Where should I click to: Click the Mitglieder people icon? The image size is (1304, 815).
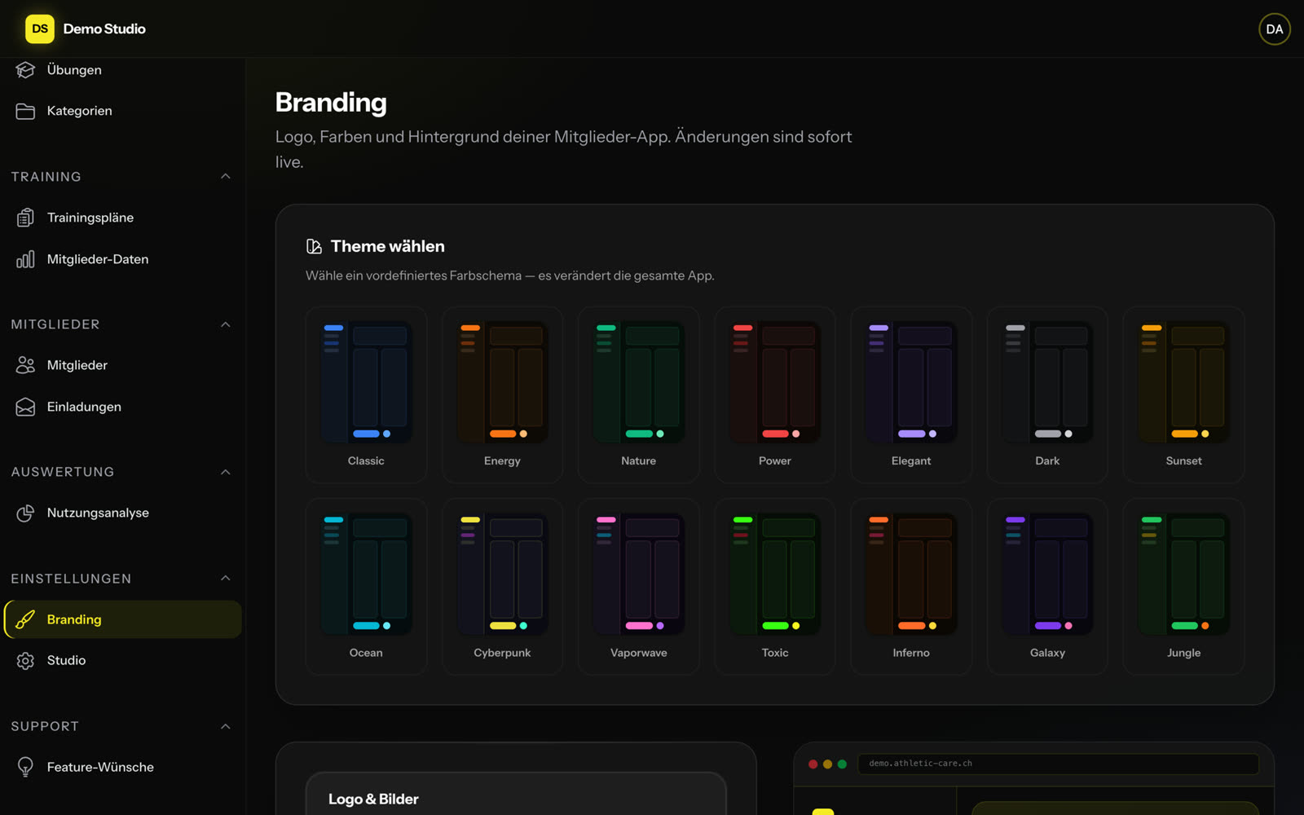coord(25,365)
